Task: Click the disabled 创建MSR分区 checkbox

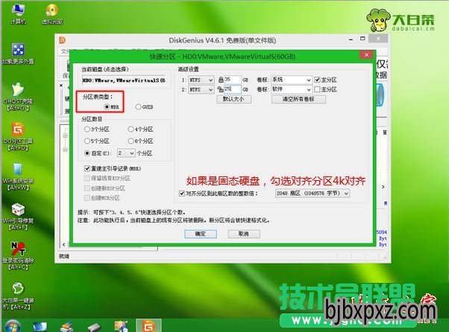Action: click(87, 198)
